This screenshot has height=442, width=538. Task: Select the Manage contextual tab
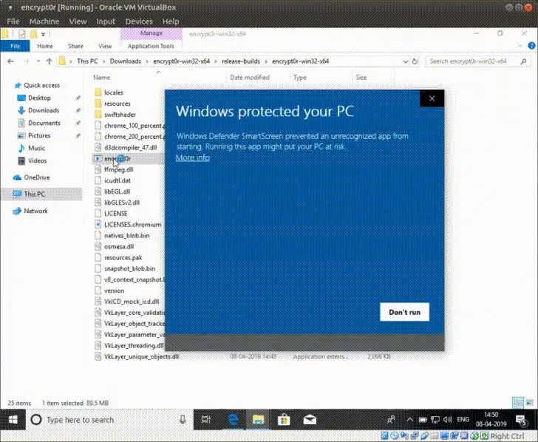click(x=151, y=33)
